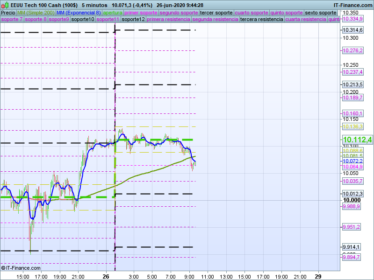
Task: Select the apertura indicator label
Action: [x=113, y=13]
